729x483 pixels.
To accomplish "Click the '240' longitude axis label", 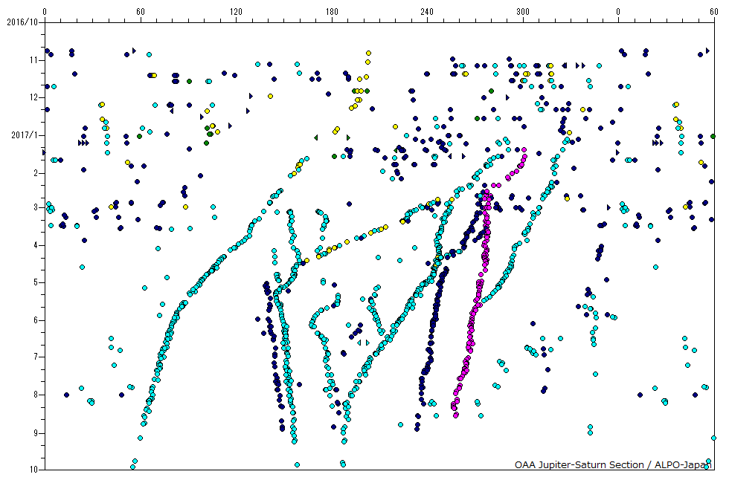I will click(x=427, y=12).
